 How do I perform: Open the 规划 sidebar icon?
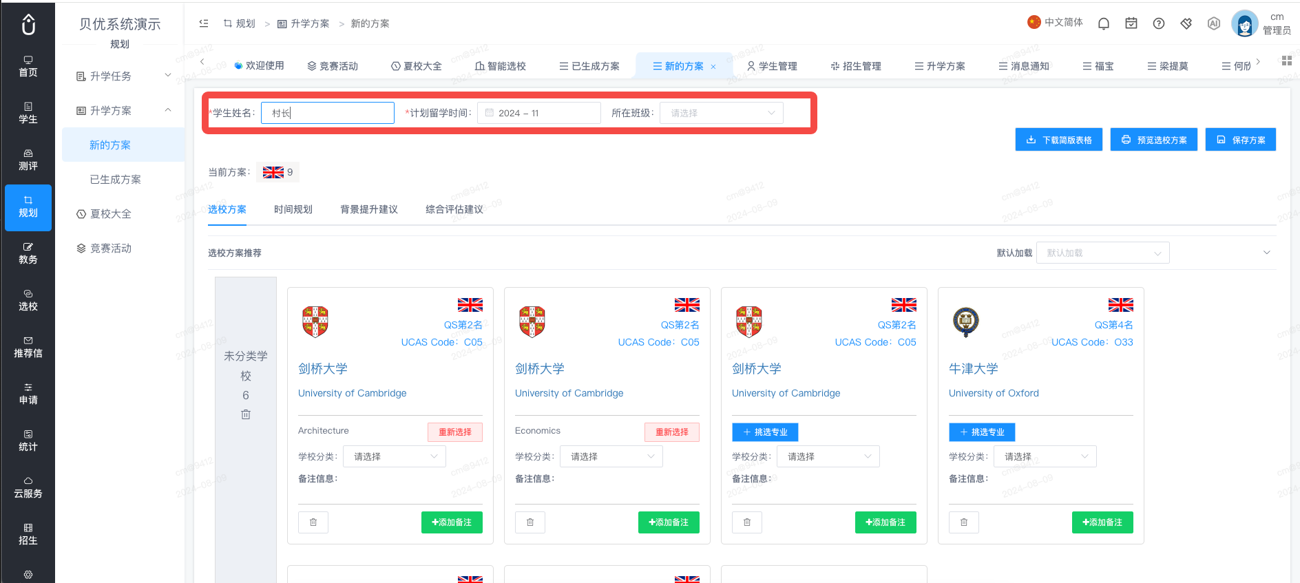(28, 207)
